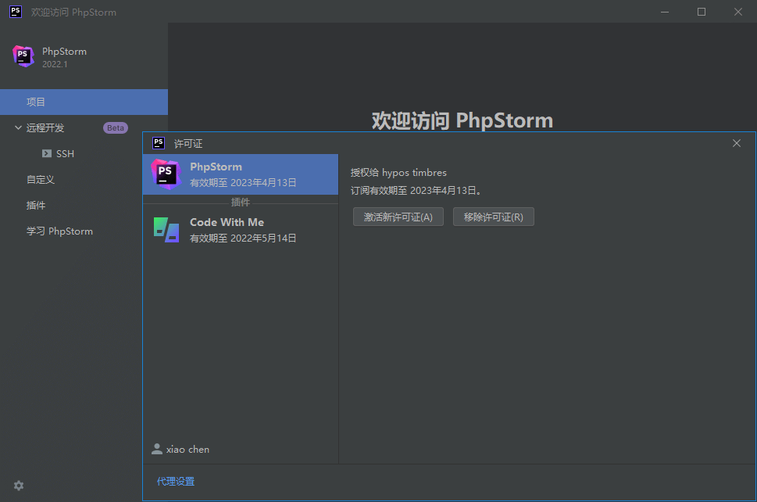This screenshot has height=502, width=757.
Task: Click the 移除许可证(R) button
Action: click(493, 217)
